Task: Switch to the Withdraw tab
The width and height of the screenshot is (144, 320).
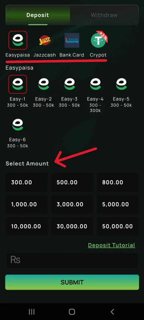Action: click(104, 15)
